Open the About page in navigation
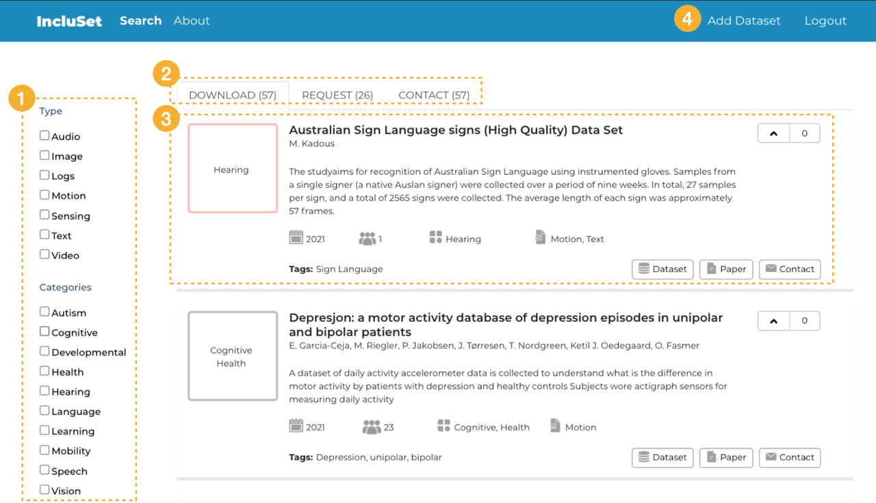The image size is (876, 503). [192, 21]
